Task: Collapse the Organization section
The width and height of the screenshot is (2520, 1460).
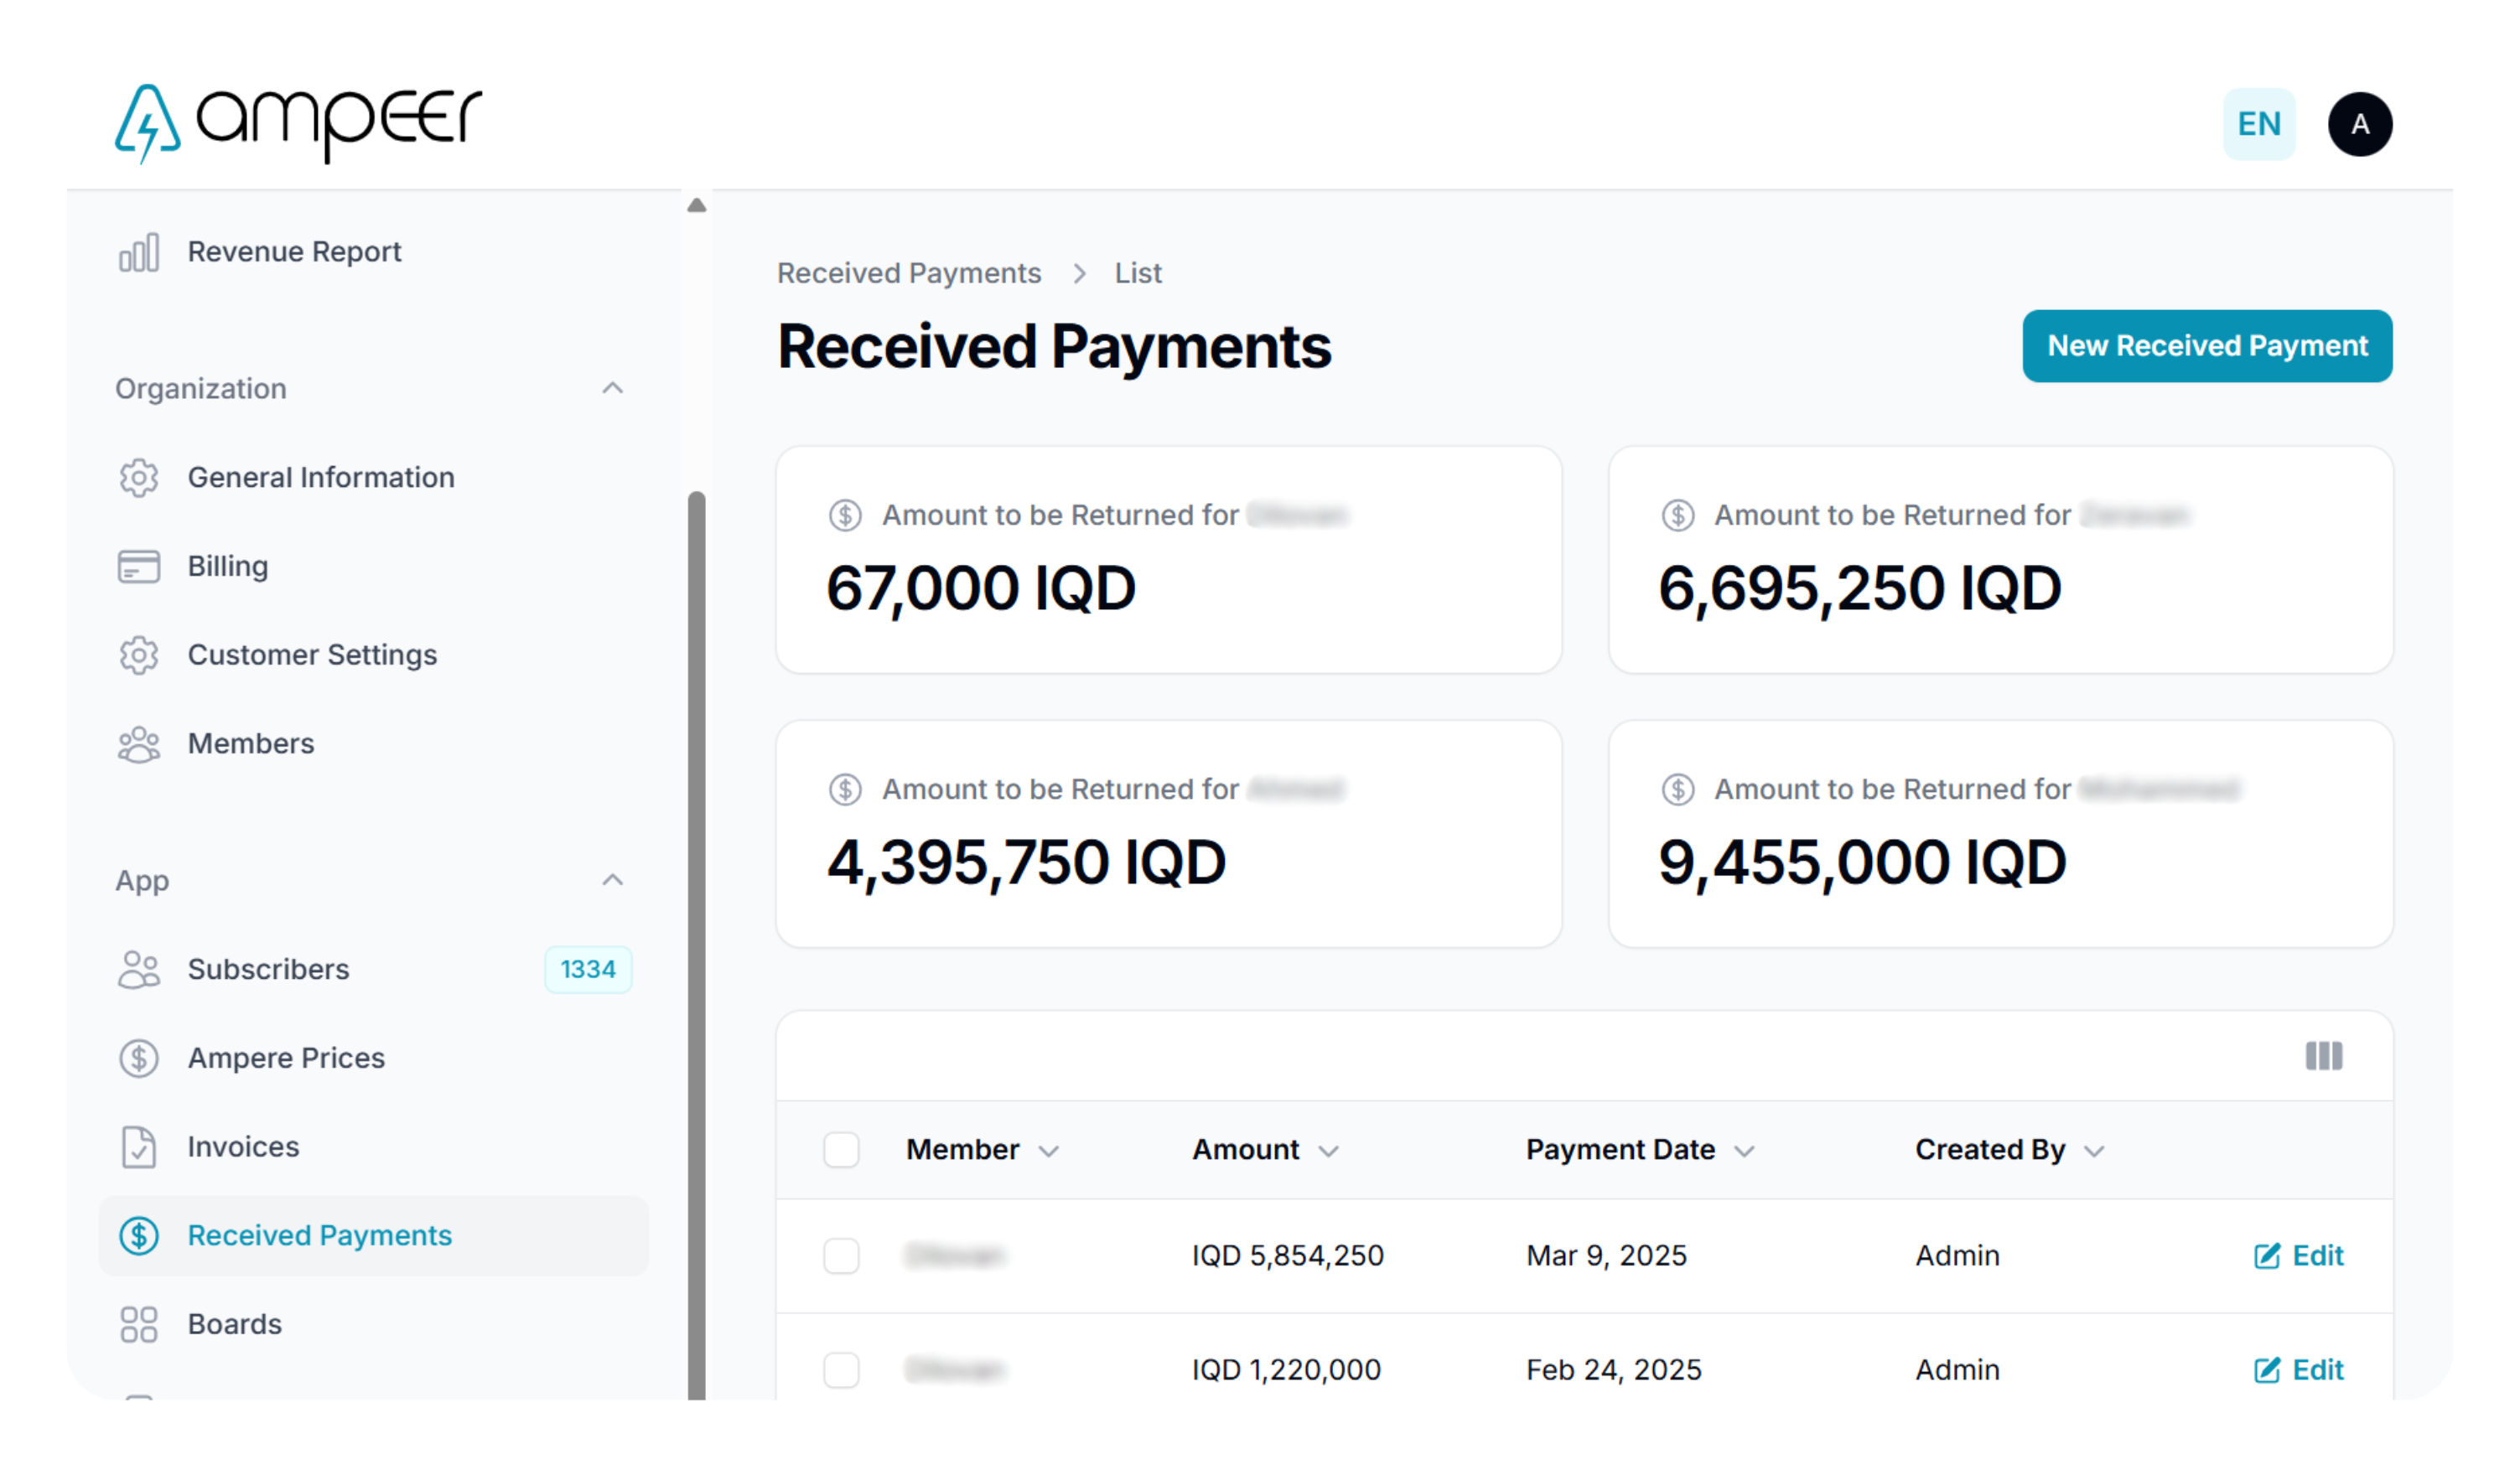Action: tap(613, 389)
